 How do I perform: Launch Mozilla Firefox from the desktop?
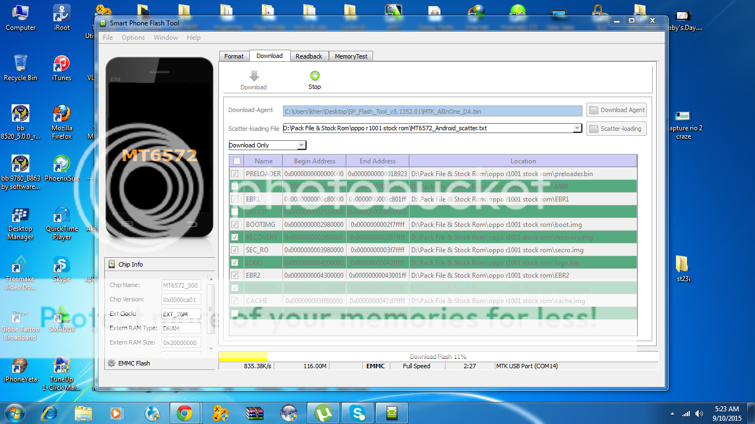click(61, 115)
